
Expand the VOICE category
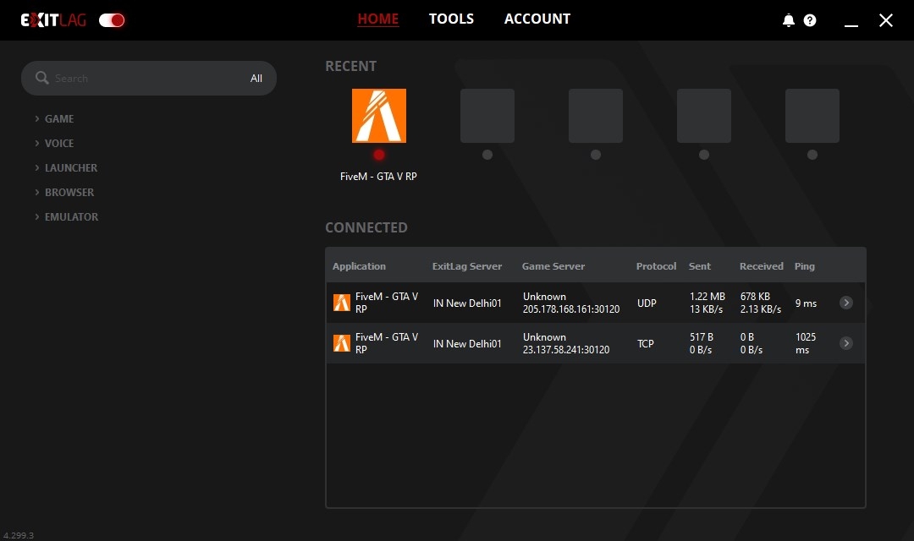tap(58, 144)
